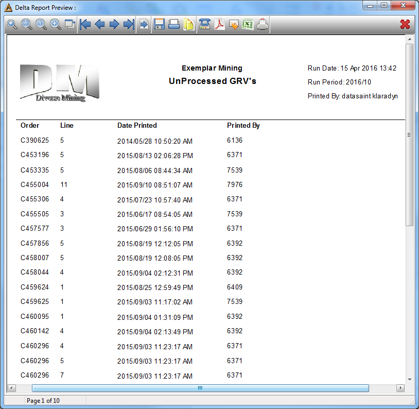Save the report with floppy icon
Image resolution: width=419 pixels, height=409 pixels.
159,24
